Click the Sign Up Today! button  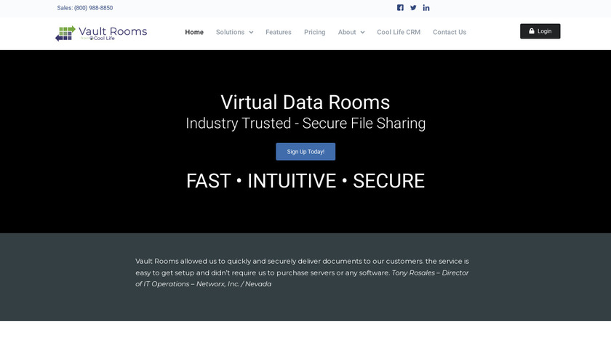[305, 152]
